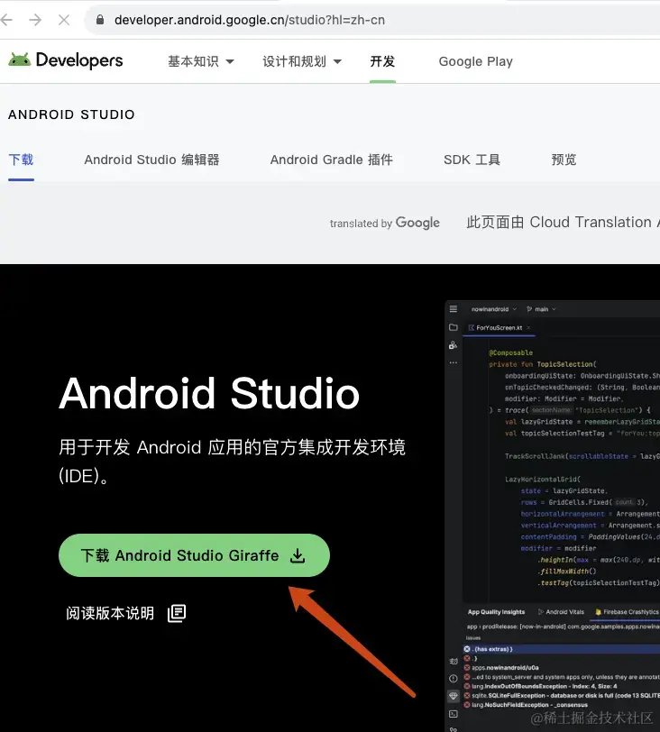The image size is (660, 732).
Task: Expand the 基本知识 dropdown menu
Action: tap(201, 61)
